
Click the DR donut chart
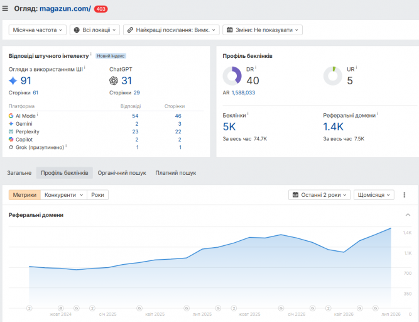(232, 76)
